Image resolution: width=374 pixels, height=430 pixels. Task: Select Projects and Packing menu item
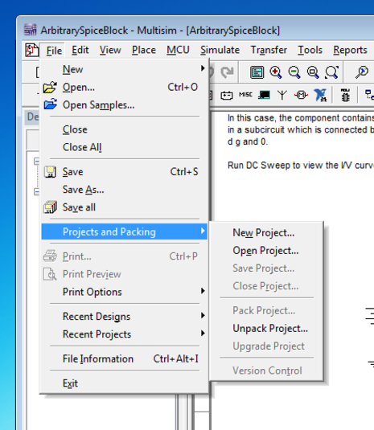125,231
